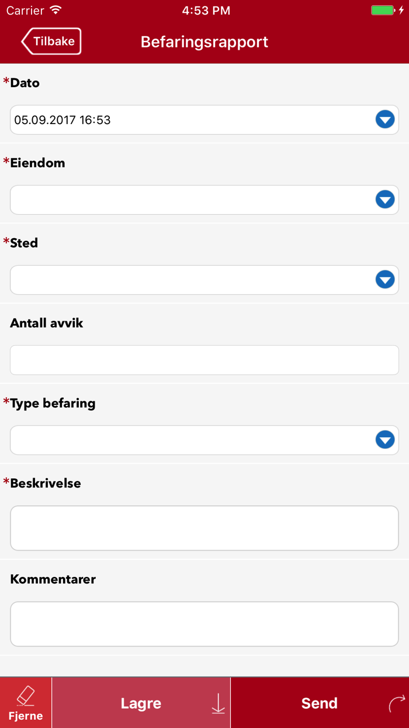
Task: Tap the Wi-Fi icon in status bar
Action: tap(56, 11)
